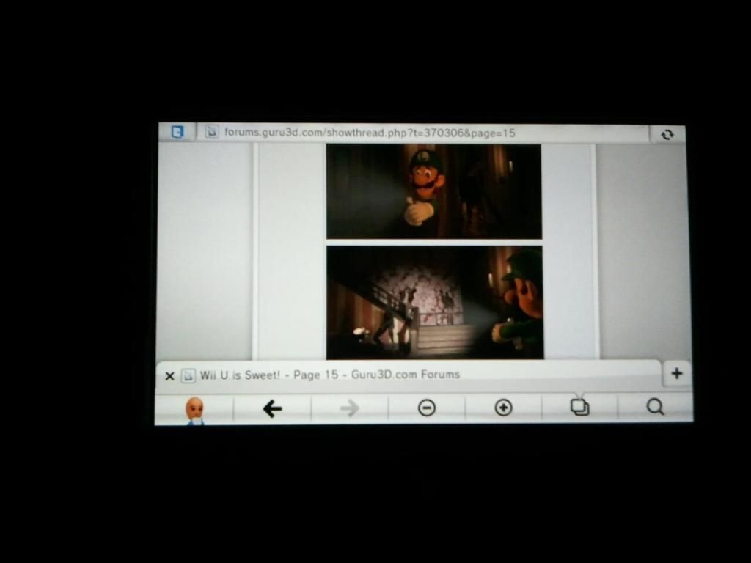Viewport: 751px width, 563px height.
Task: Select the Wii U is Sweet! Page 15 tab
Action: tap(409, 375)
